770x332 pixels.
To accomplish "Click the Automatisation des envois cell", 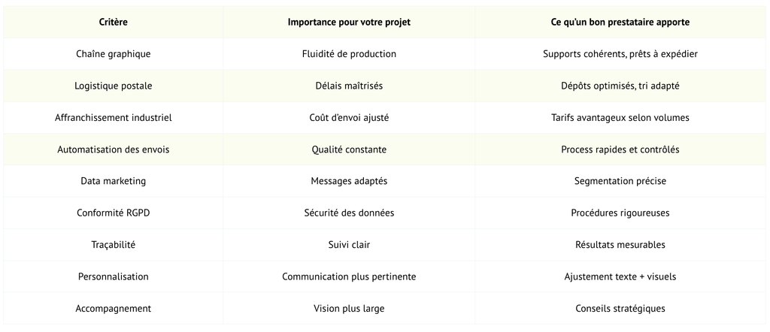I will [113, 149].
